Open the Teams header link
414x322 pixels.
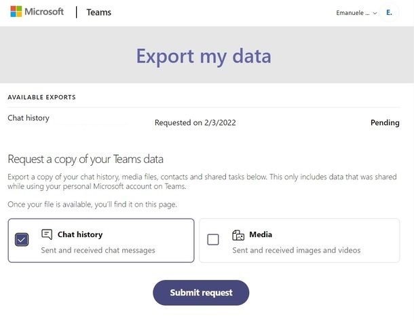(x=98, y=12)
